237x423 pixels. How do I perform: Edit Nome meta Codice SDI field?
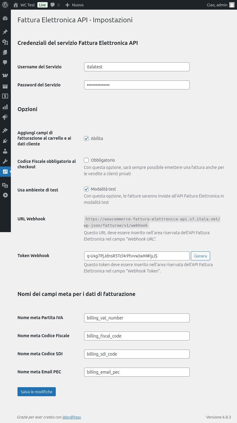point(137,354)
